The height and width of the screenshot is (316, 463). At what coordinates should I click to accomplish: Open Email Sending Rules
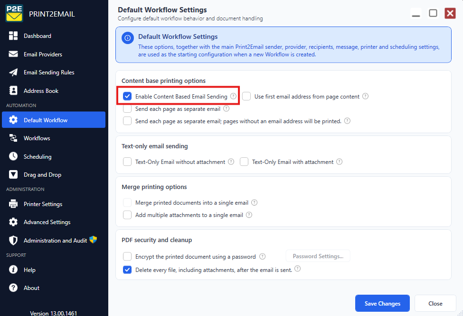[54, 72]
